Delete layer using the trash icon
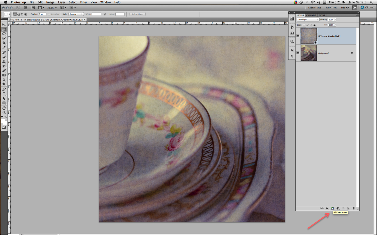The height and width of the screenshot is (235, 377). [353, 208]
